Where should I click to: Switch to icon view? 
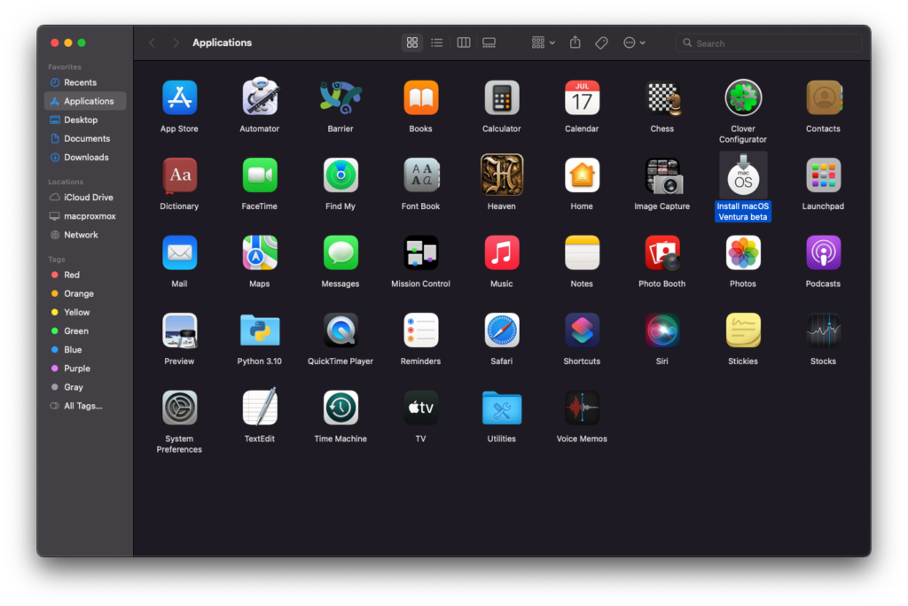(411, 43)
